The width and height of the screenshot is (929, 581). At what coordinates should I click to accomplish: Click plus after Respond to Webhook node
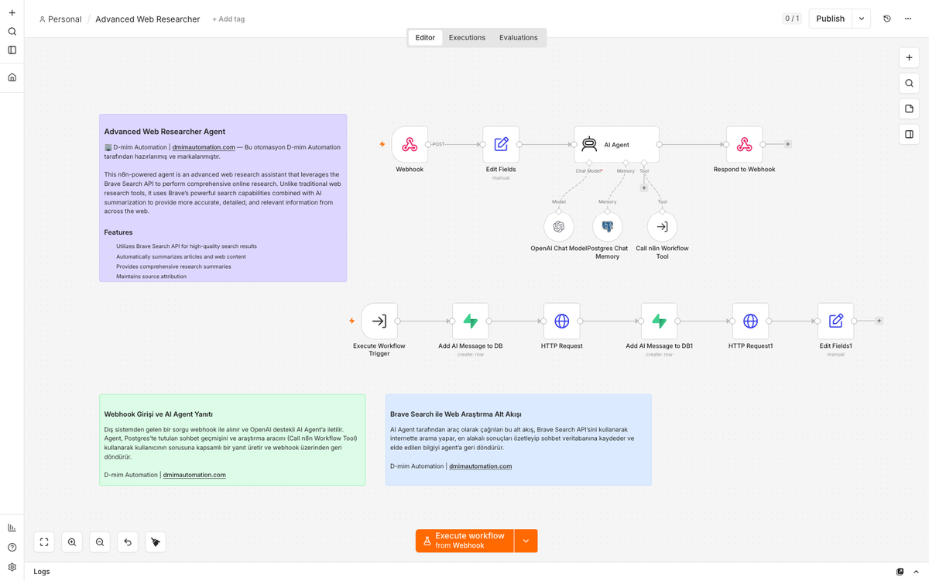(787, 144)
